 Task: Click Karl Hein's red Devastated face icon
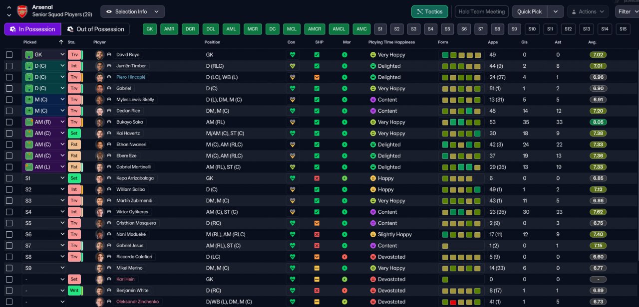372,279
